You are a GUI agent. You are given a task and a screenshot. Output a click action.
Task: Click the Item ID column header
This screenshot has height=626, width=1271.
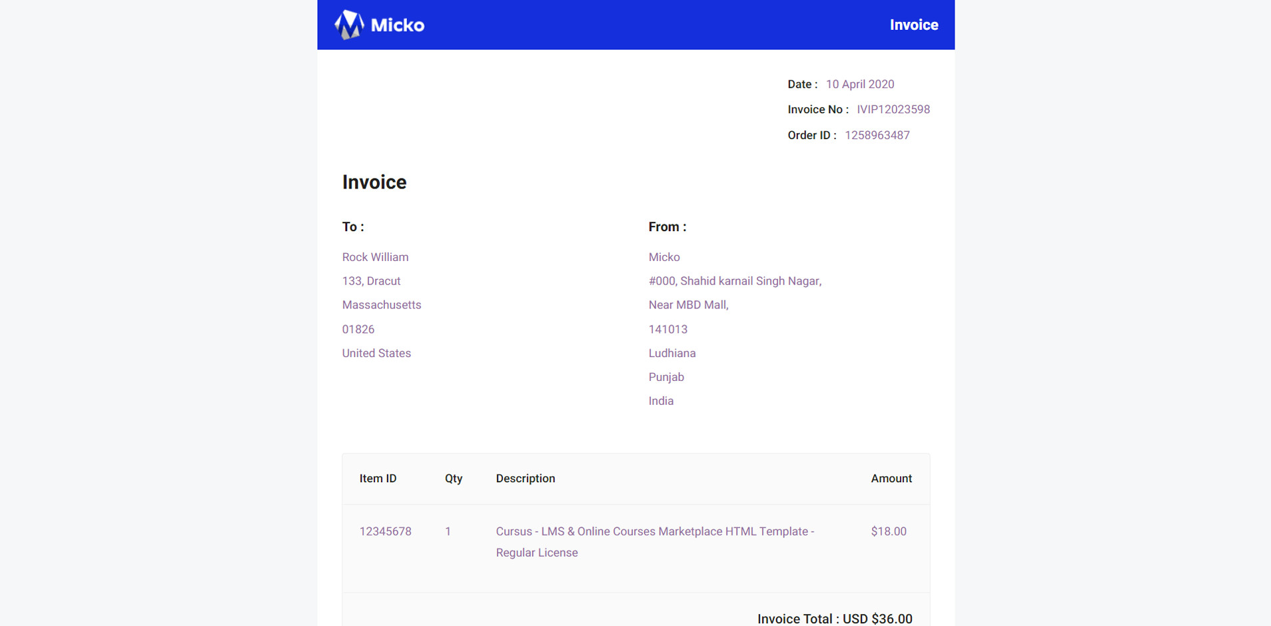coord(378,479)
